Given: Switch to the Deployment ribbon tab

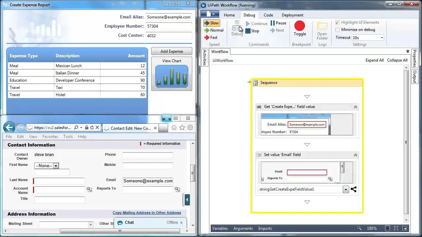Looking at the screenshot, I should click(292, 15).
